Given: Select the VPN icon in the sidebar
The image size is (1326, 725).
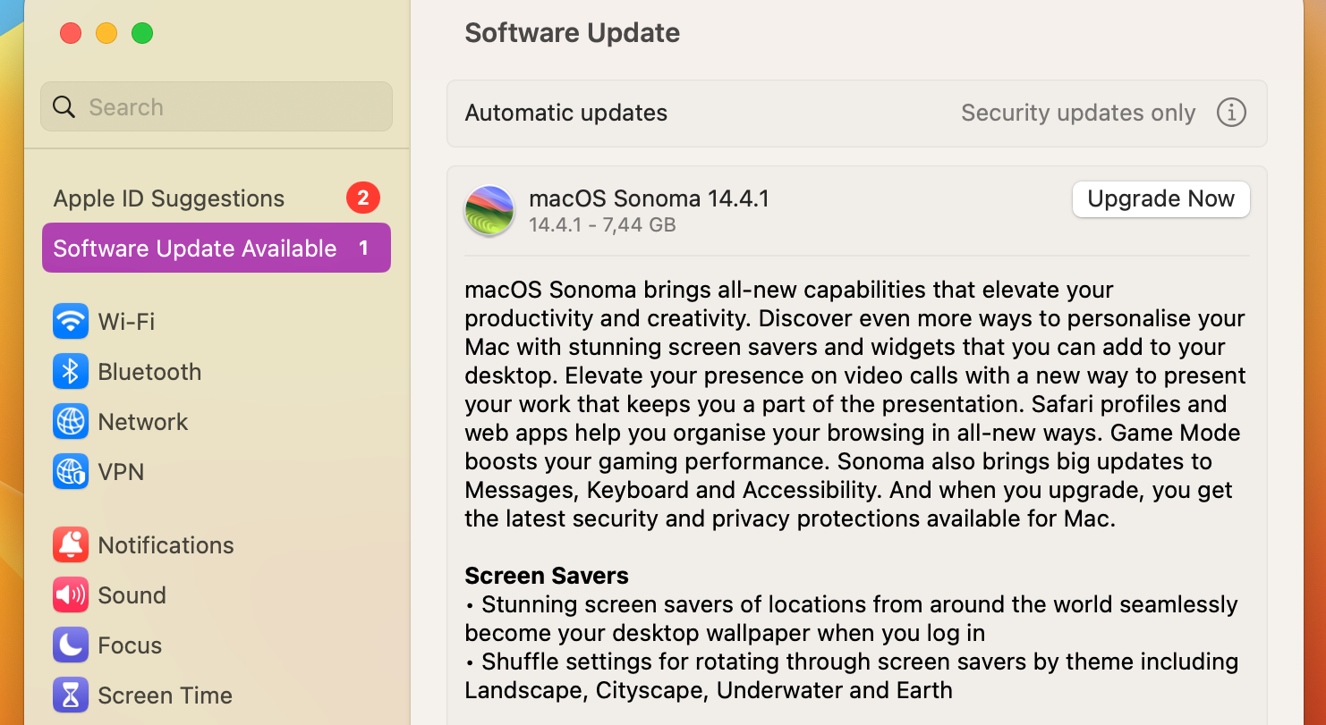Looking at the screenshot, I should tap(71, 471).
